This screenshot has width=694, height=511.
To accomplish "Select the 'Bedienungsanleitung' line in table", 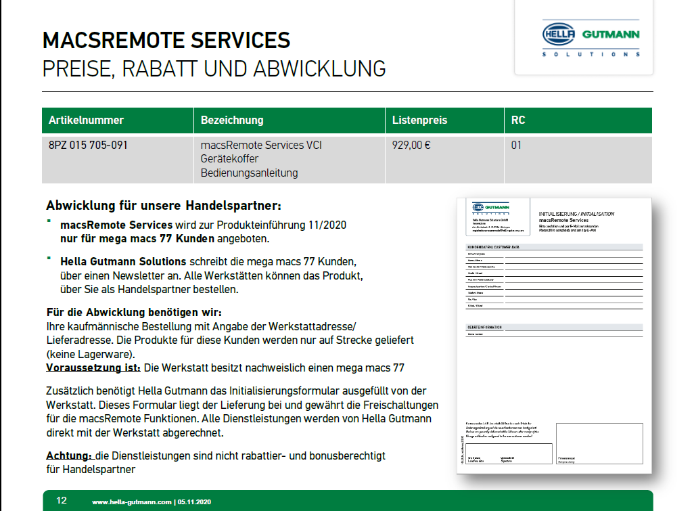I will [249, 173].
